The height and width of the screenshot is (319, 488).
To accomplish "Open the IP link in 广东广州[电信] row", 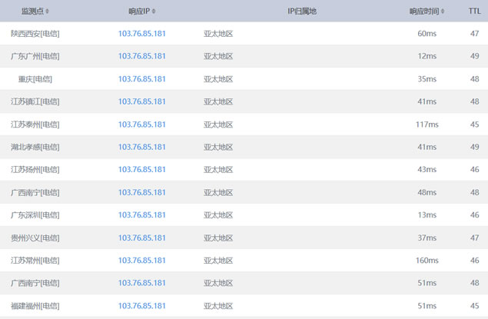I will coord(142,56).
